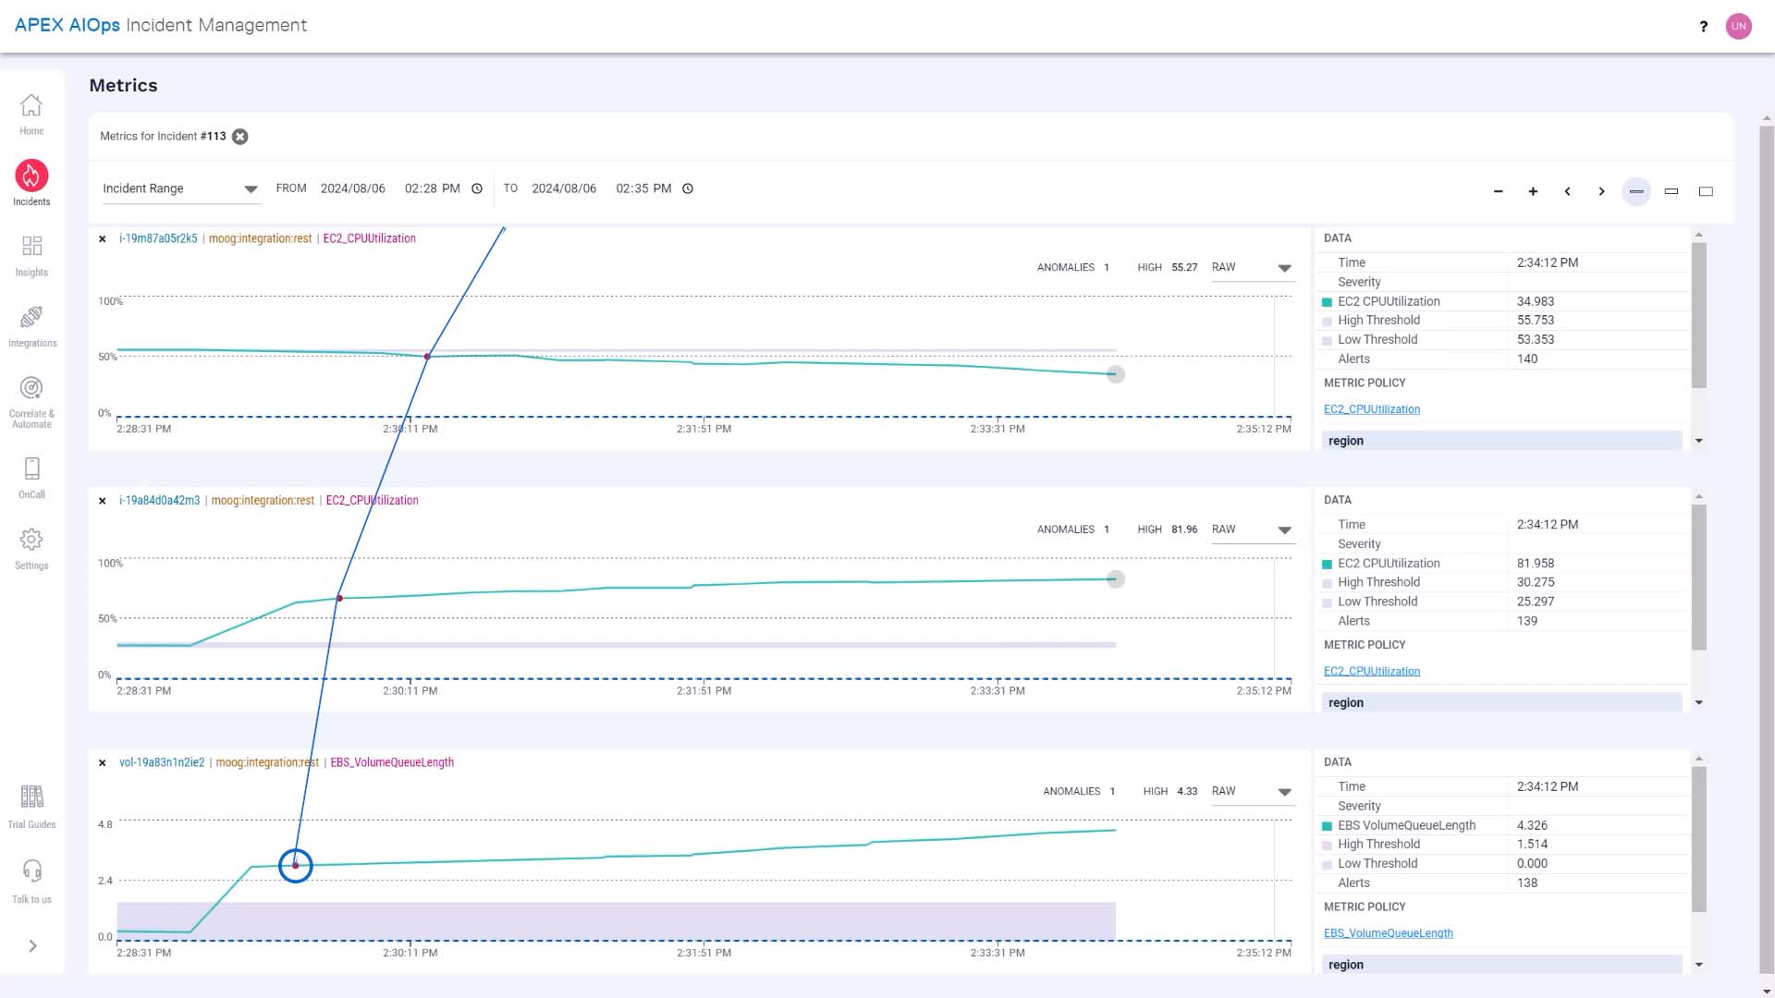Open TO time clock picker
This screenshot has width=1775, height=998.
pyautogui.click(x=688, y=189)
